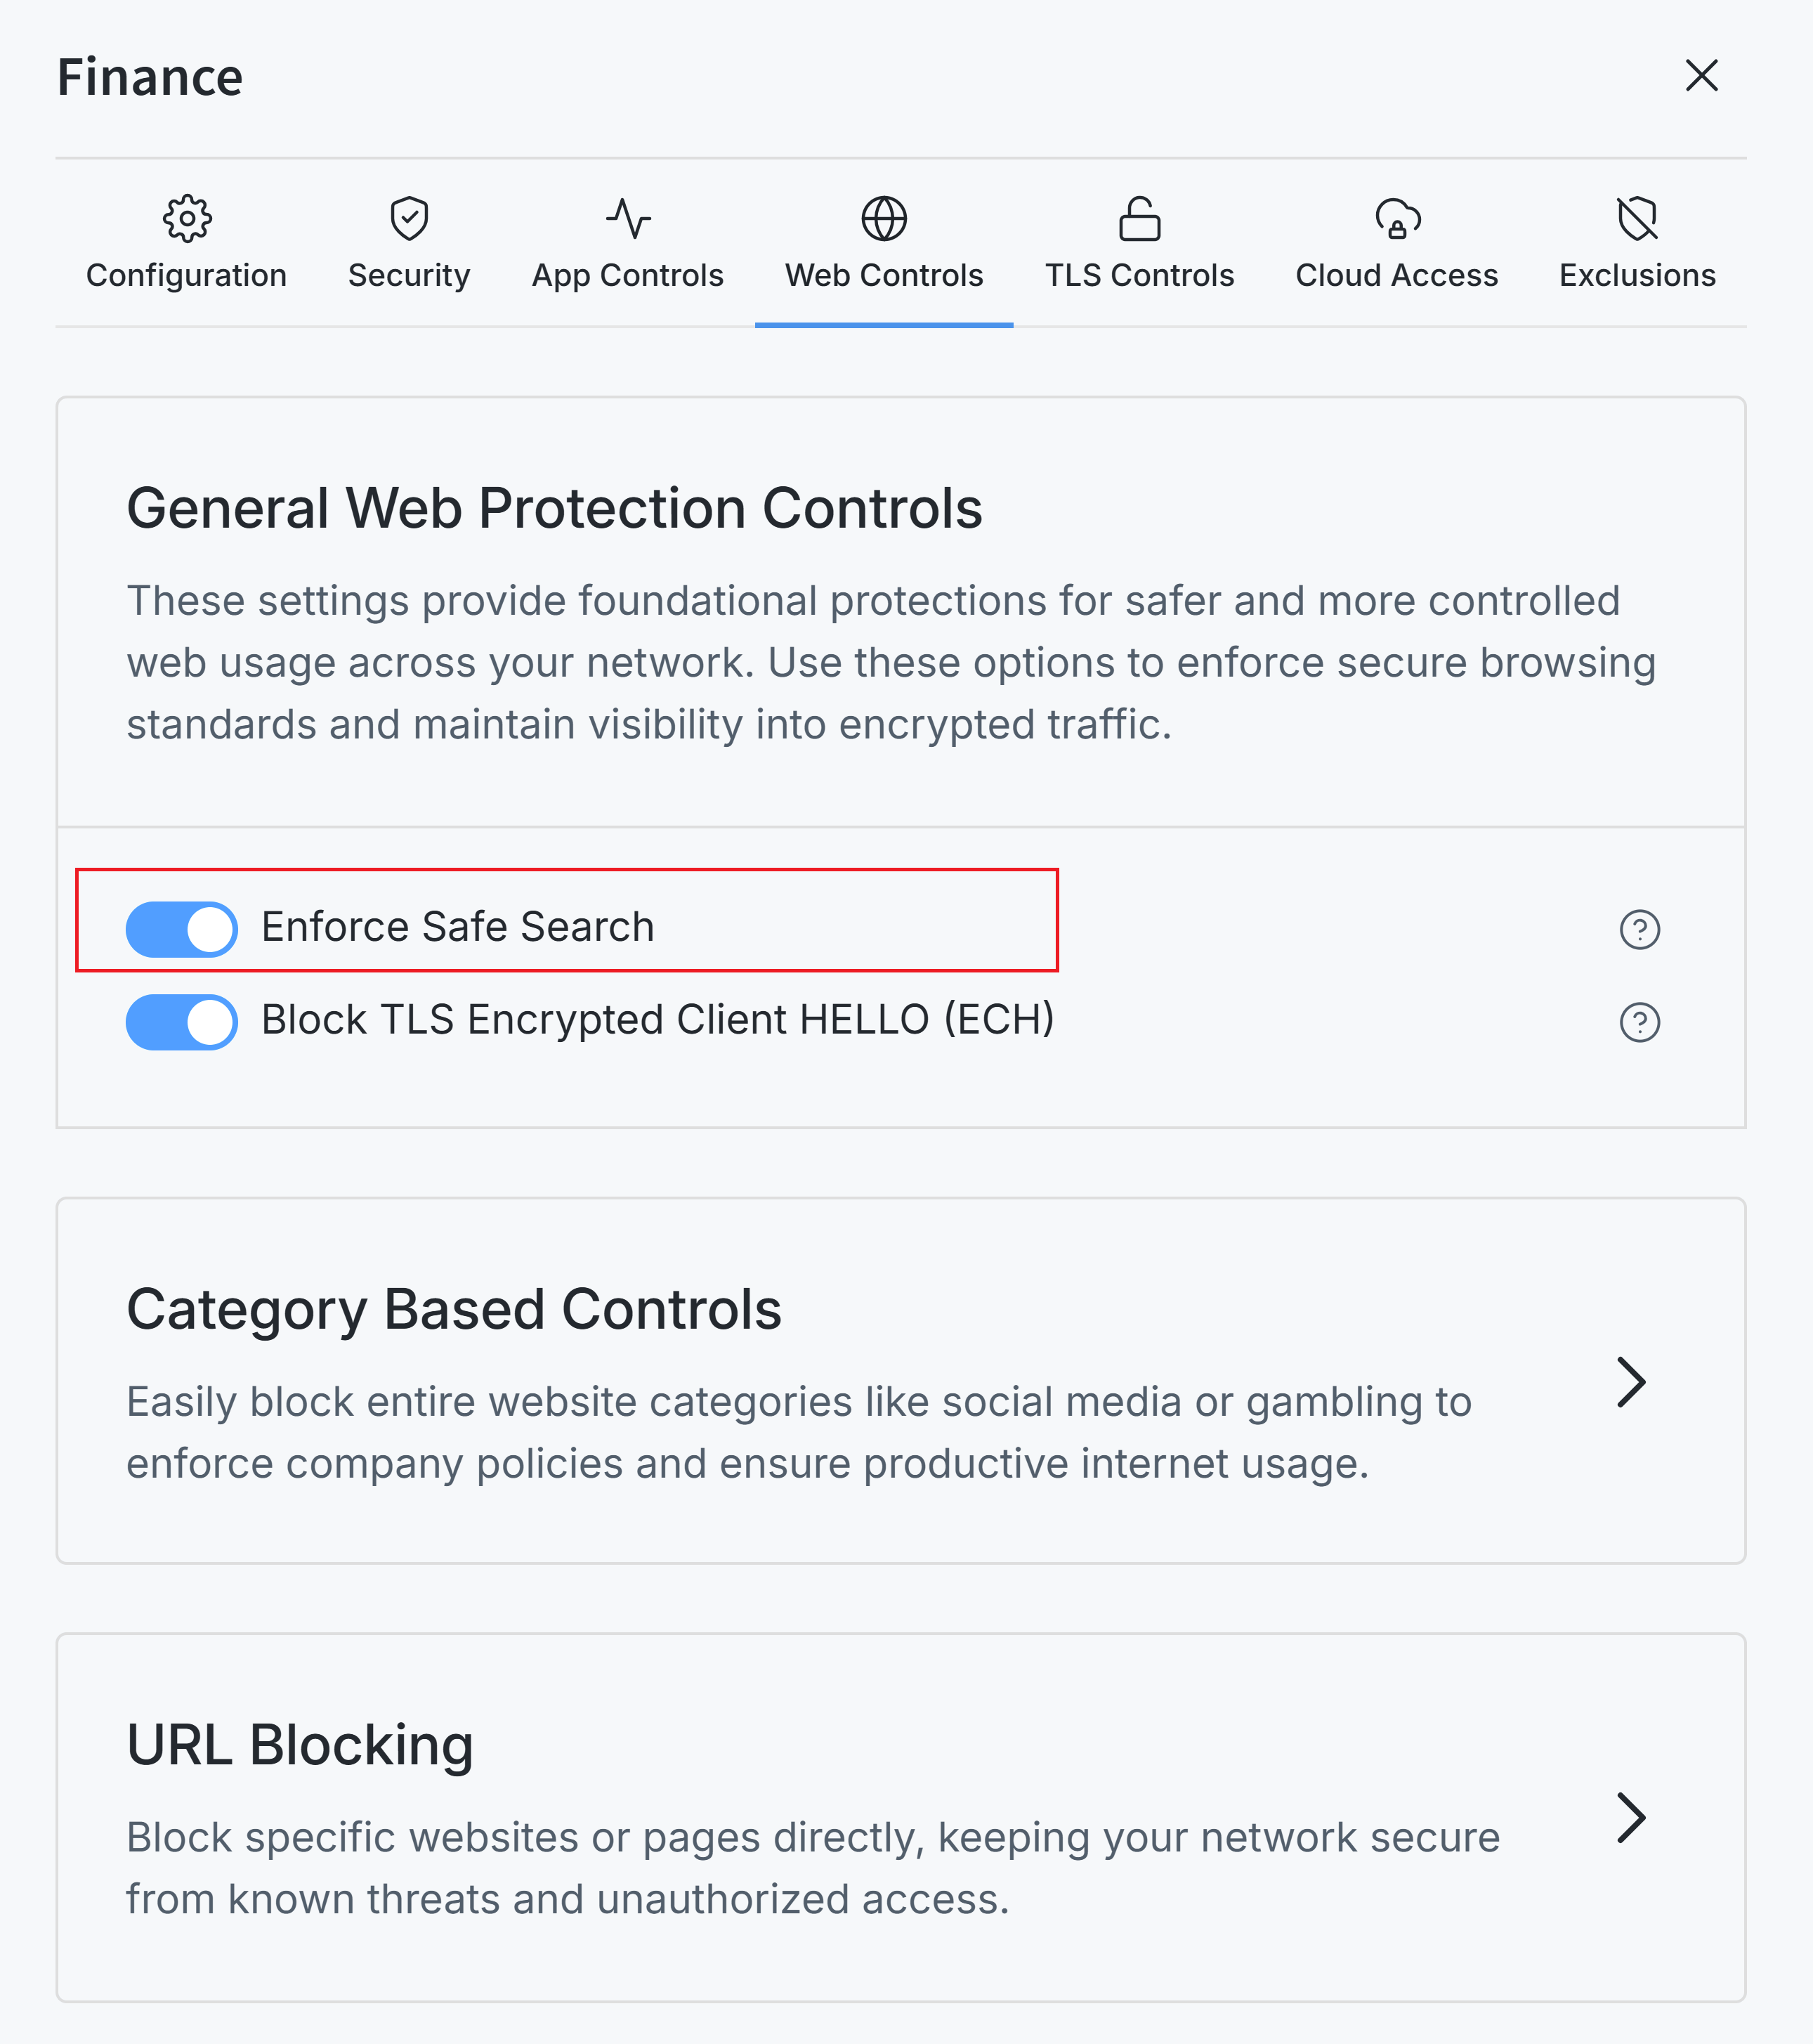The image size is (1813, 2044).
Task: Open the Cloud Access icon
Action: tap(1396, 218)
